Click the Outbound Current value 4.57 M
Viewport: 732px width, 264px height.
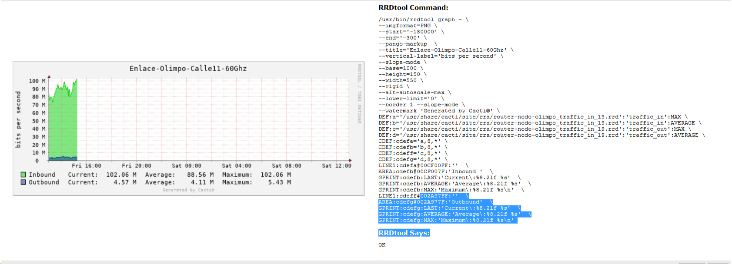[x=125, y=182]
